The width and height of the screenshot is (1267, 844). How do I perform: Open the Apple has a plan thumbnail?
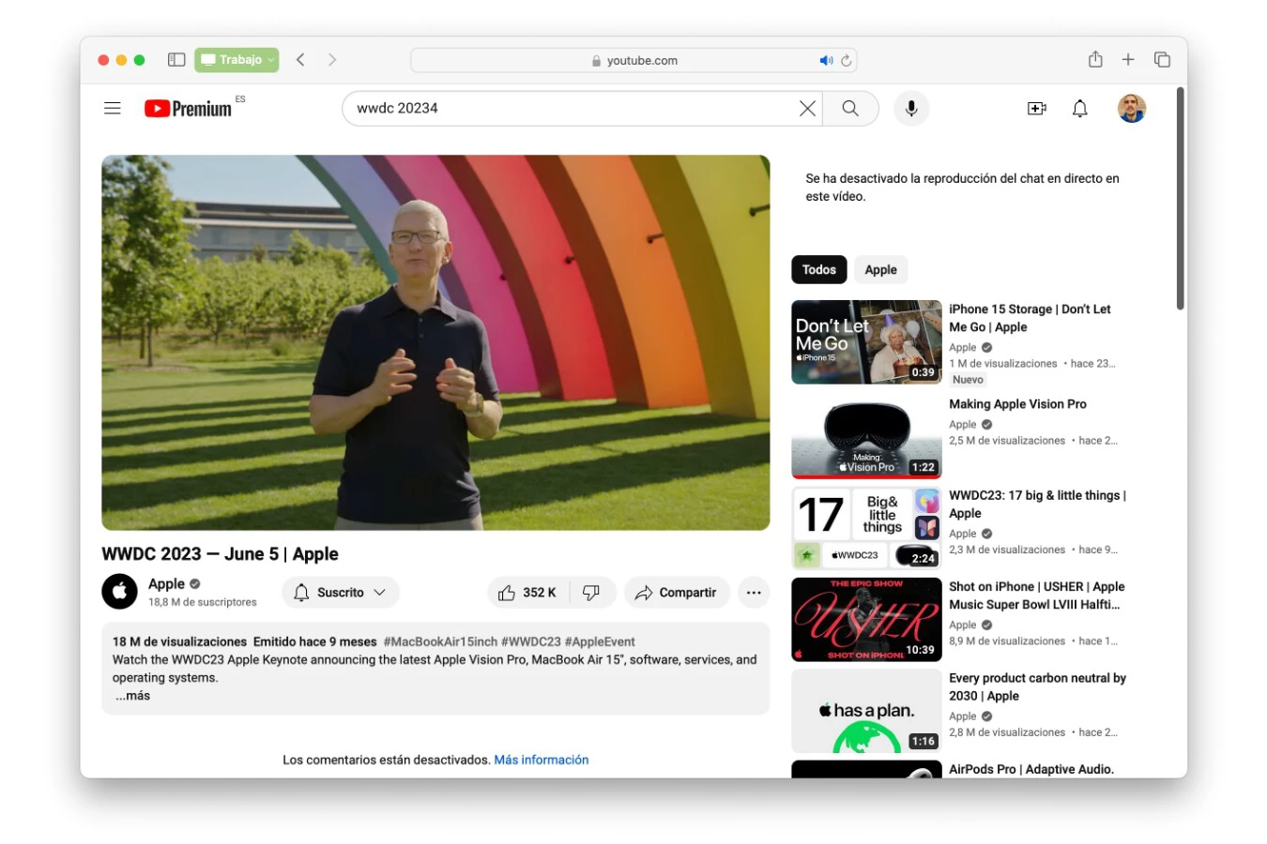pos(866,711)
